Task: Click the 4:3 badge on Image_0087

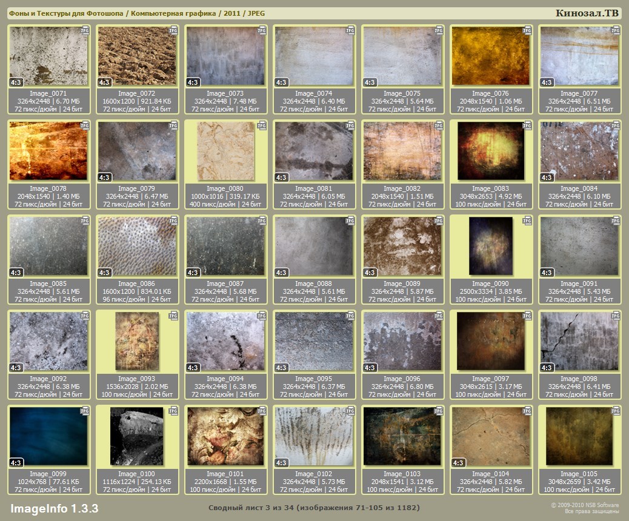Action: click(x=193, y=273)
